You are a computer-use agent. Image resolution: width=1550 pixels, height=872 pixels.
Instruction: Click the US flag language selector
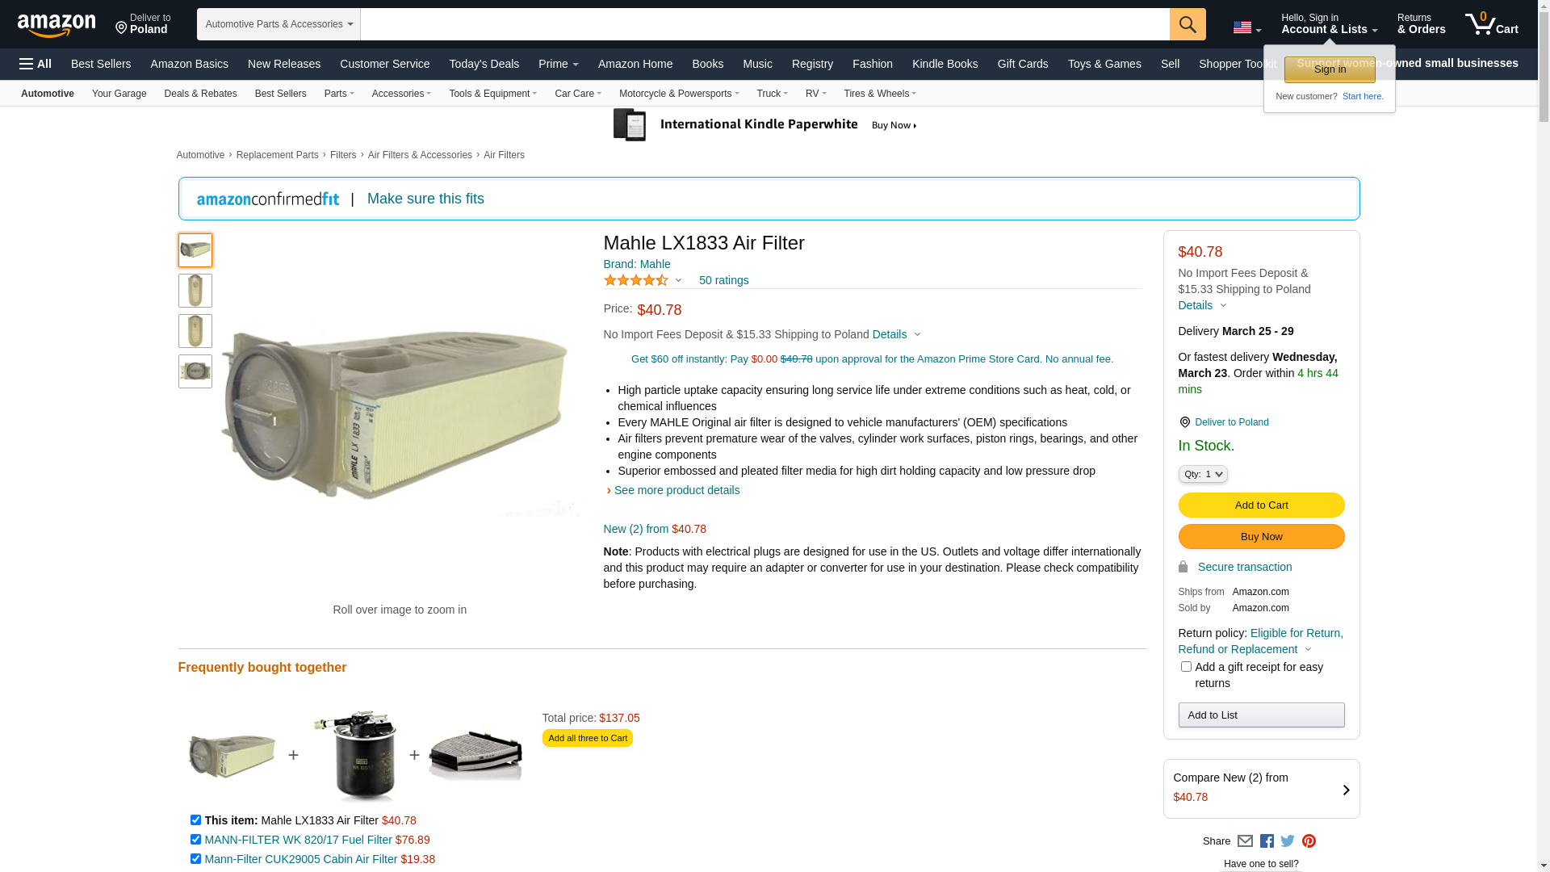(1246, 28)
